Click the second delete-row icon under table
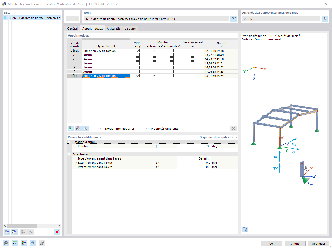This screenshot has width=332, height=249. tap(86, 128)
